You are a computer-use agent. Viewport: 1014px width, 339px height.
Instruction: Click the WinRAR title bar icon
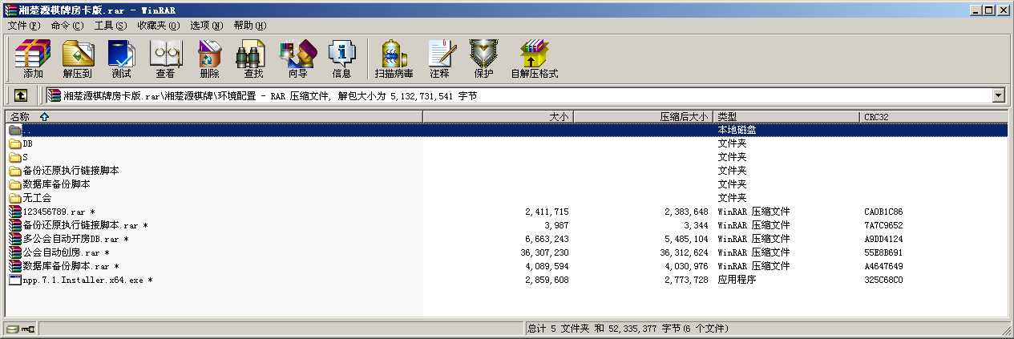pos(10,10)
